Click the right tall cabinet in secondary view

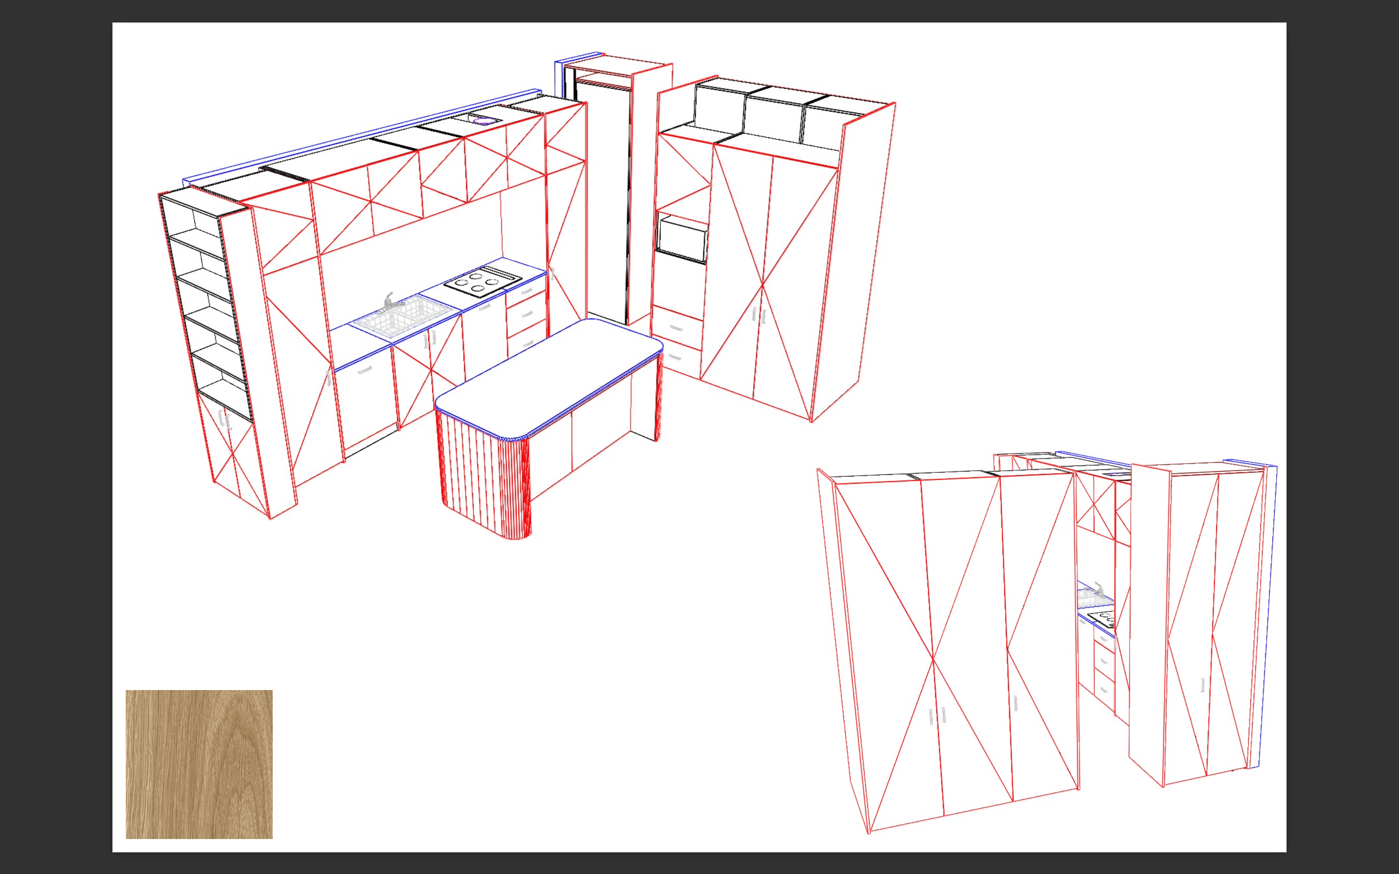[x=1205, y=624]
